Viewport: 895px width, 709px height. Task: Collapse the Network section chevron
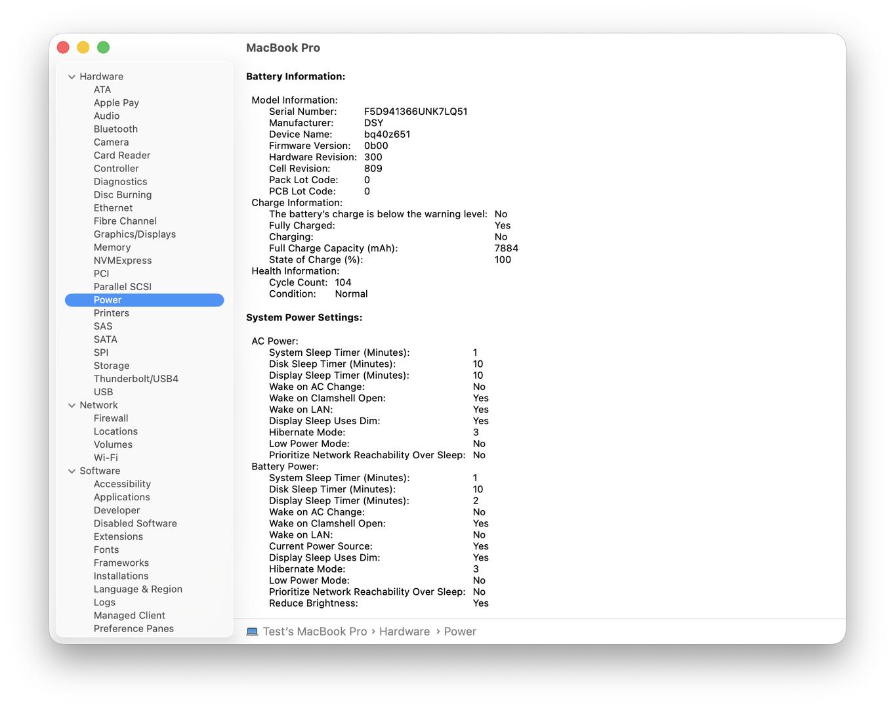72,406
